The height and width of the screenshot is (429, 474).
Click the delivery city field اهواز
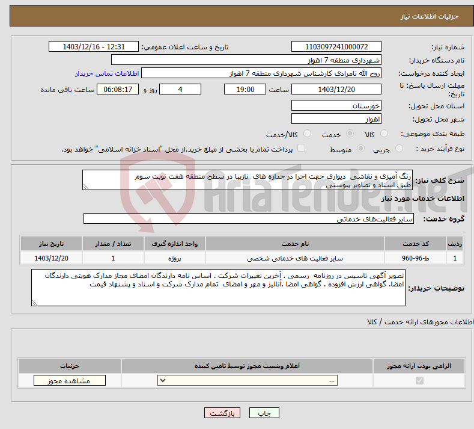click(x=336, y=119)
